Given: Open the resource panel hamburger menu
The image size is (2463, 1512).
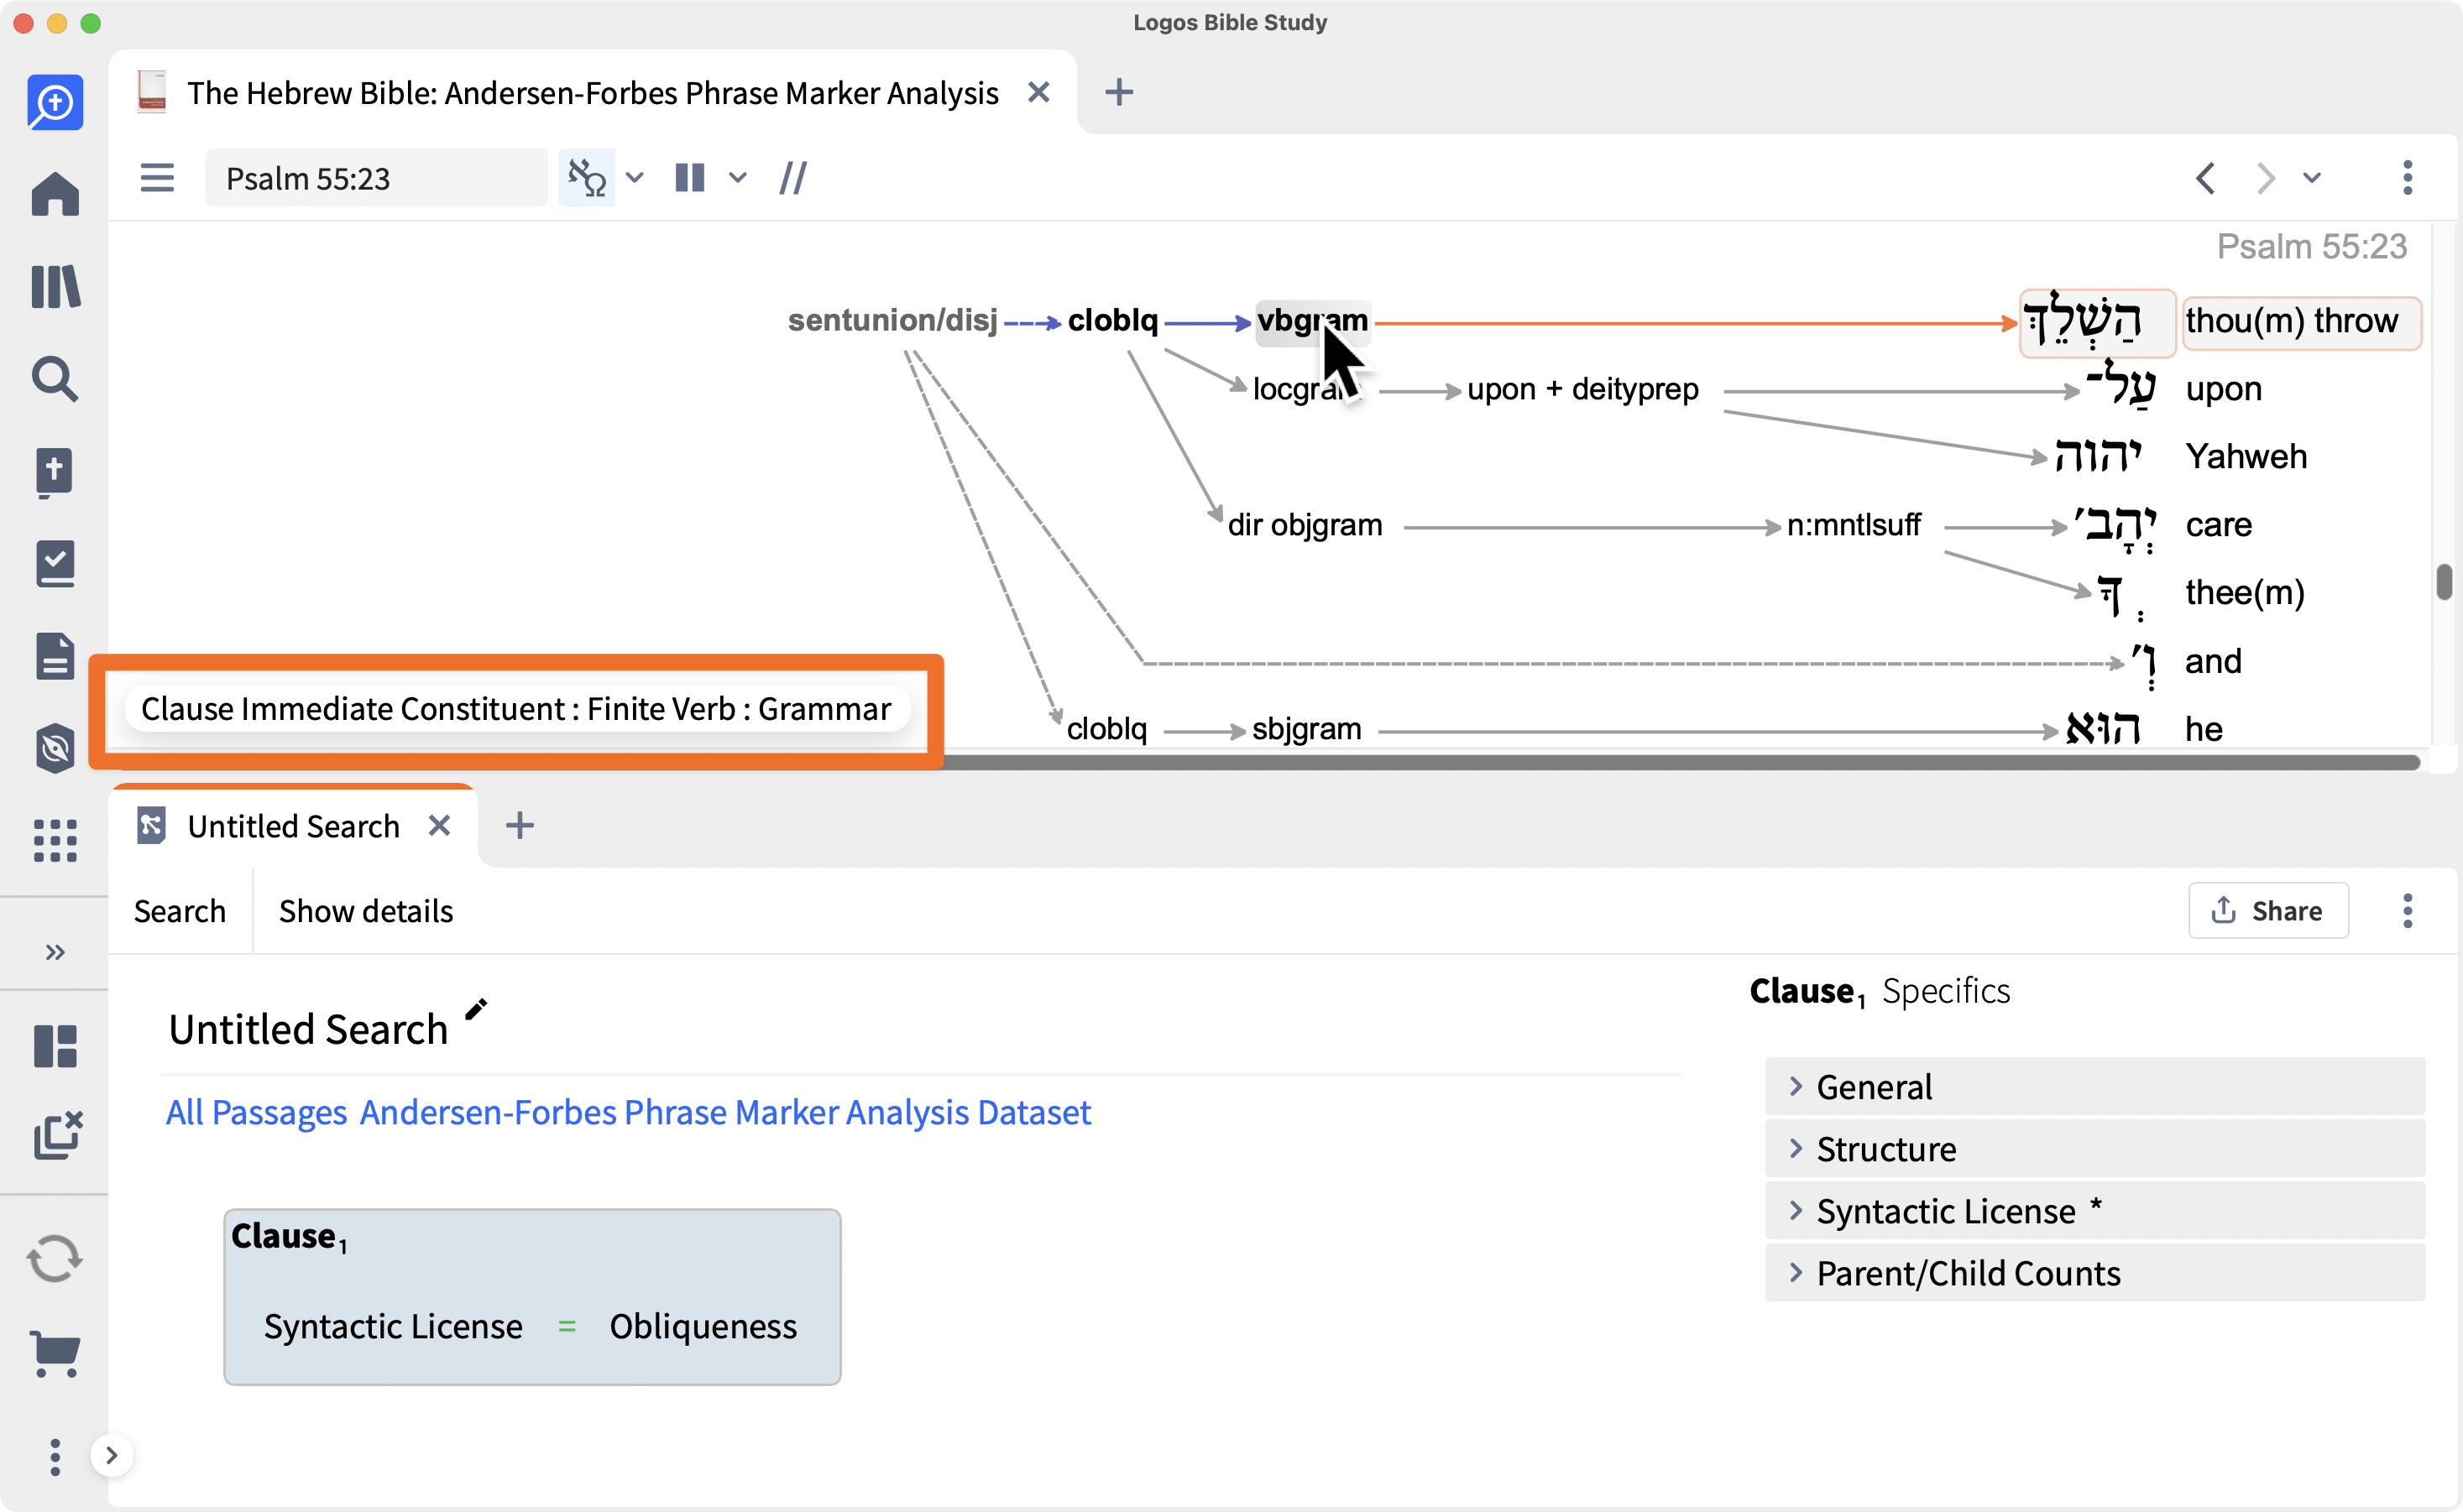Looking at the screenshot, I should (x=157, y=178).
